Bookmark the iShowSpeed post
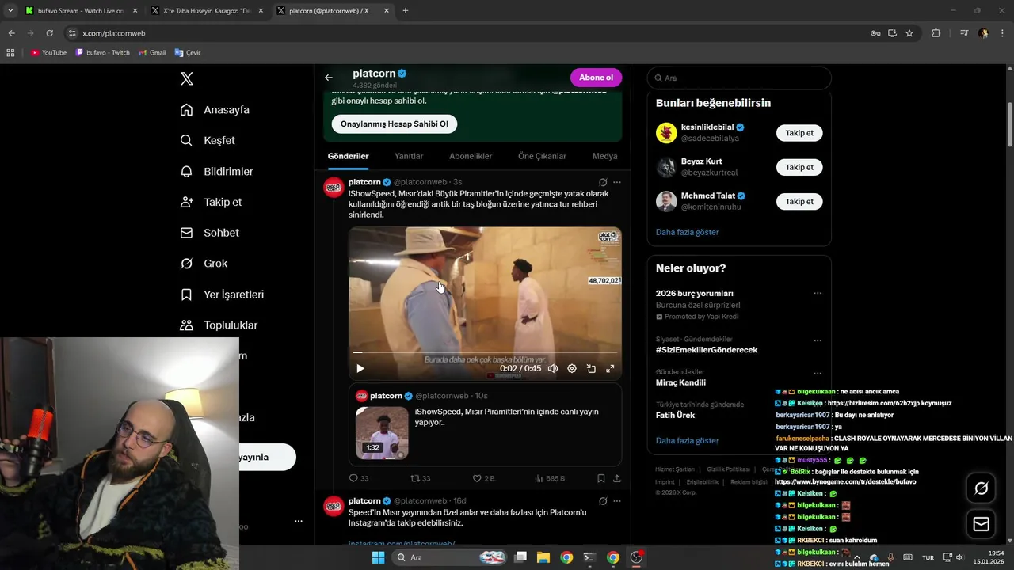The height and width of the screenshot is (570, 1014). click(x=601, y=478)
